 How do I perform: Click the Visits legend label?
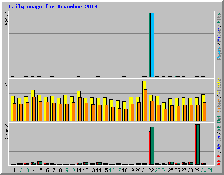219,87
